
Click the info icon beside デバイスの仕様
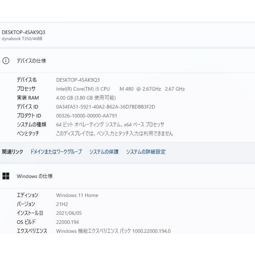[6, 61]
